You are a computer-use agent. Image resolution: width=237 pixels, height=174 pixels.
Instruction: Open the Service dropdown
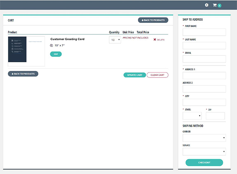[x=204, y=152]
